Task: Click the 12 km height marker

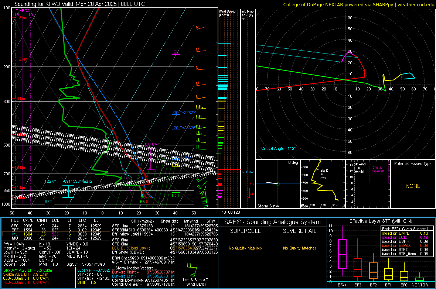Action: 22,59
